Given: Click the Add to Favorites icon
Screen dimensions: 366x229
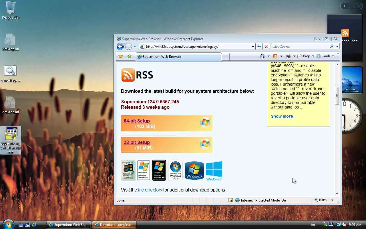Looking at the screenshot, I should (129, 56).
